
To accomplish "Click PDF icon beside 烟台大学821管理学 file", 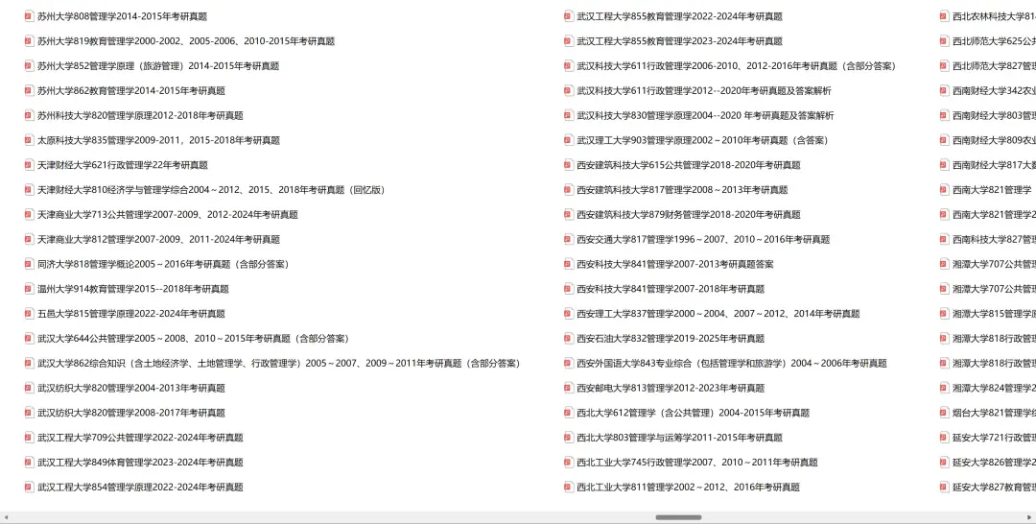I will tap(945, 413).
